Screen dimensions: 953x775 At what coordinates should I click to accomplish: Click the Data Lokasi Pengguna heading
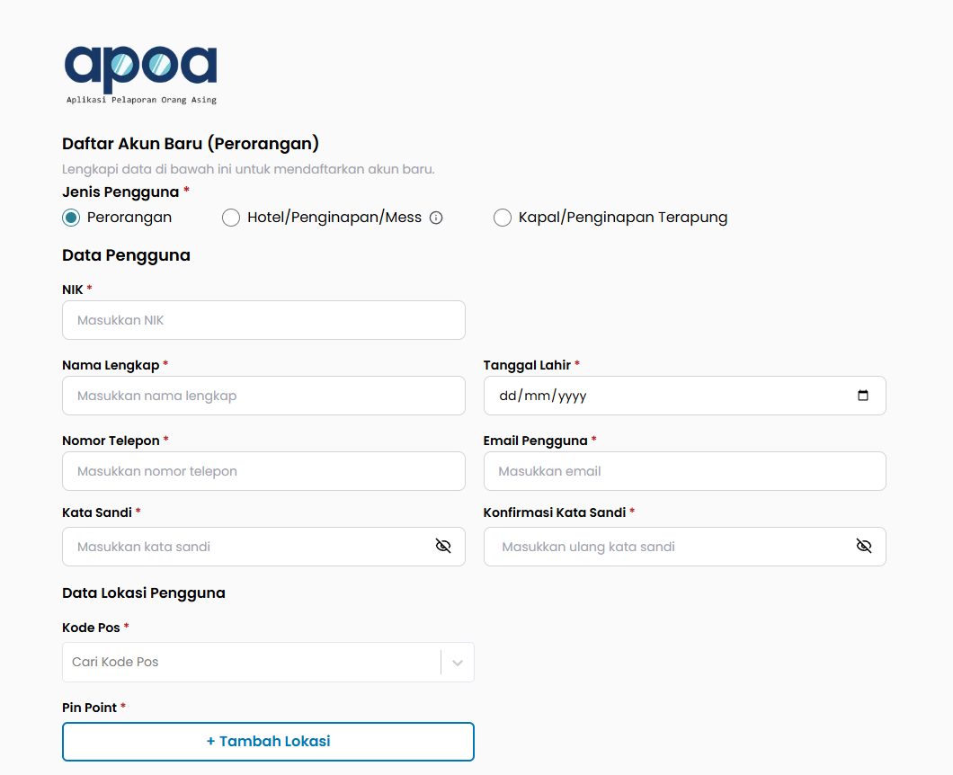(144, 593)
